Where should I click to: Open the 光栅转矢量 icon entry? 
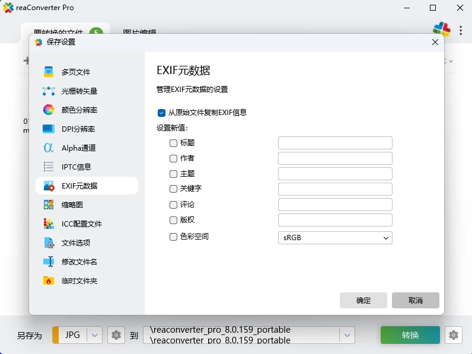click(49, 91)
